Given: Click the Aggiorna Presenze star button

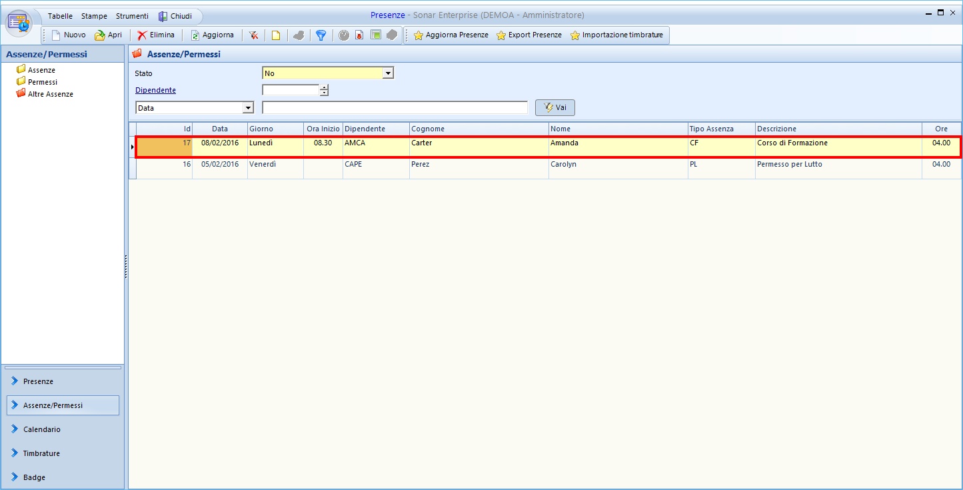Looking at the screenshot, I should (x=451, y=35).
